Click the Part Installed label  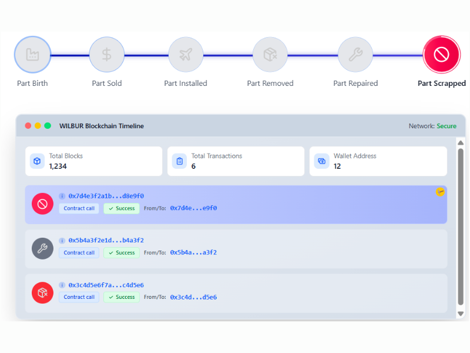[186, 83]
